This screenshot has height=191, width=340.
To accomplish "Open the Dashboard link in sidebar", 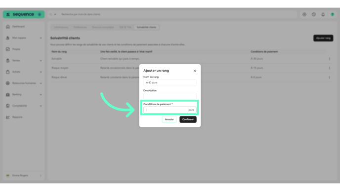I will pos(18,27).
